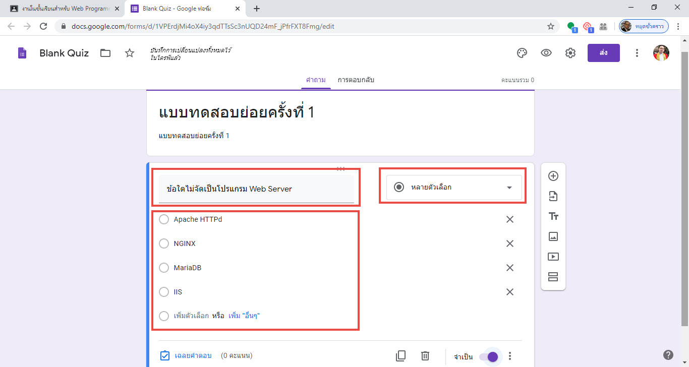The height and width of the screenshot is (367, 689).
Task: Move form to folder icon
Action: click(x=105, y=53)
